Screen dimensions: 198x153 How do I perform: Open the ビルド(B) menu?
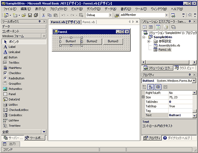[77, 9]
